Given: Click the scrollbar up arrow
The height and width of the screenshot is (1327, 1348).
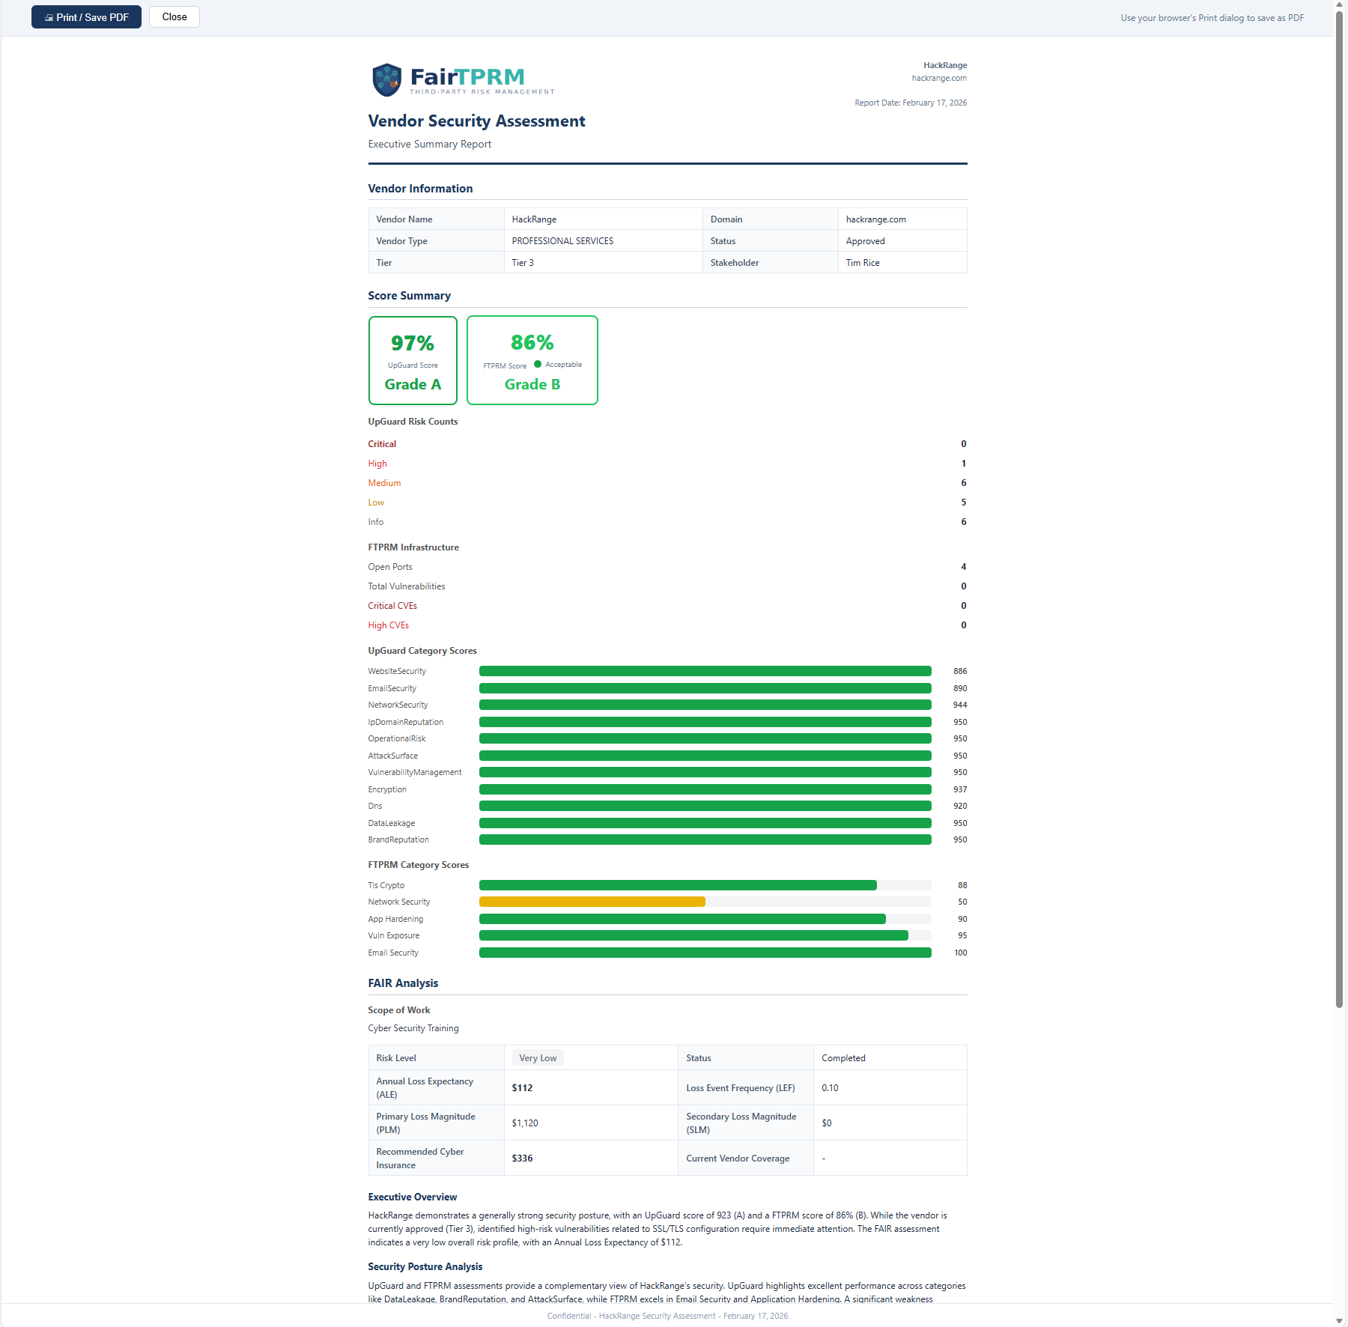Looking at the screenshot, I should pos(1340,4).
